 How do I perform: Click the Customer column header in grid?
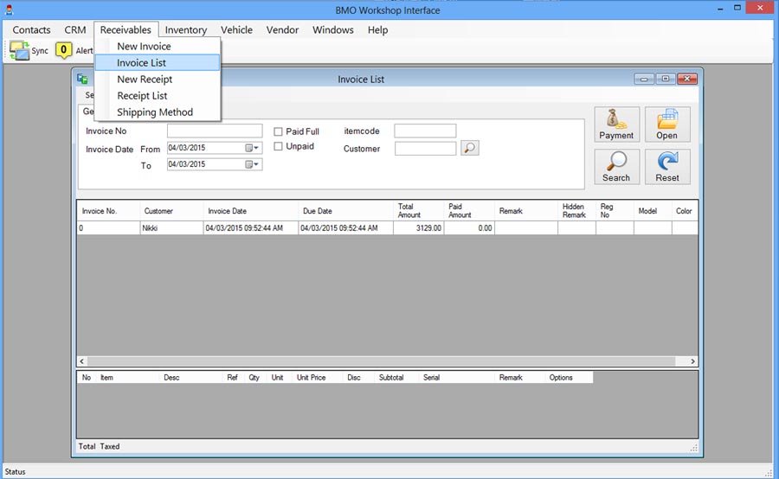tap(171, 211)
